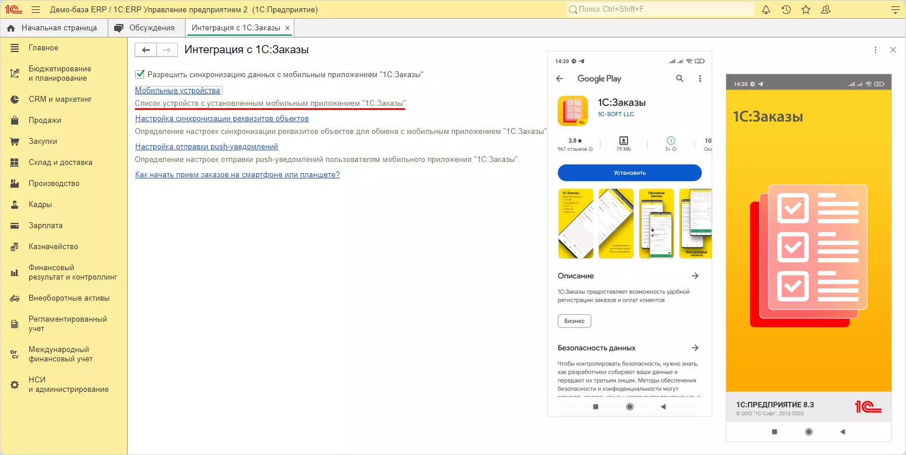This screenshot has width=906, height=455.
Task: Open the history clock icon
Action: [786, 10]
